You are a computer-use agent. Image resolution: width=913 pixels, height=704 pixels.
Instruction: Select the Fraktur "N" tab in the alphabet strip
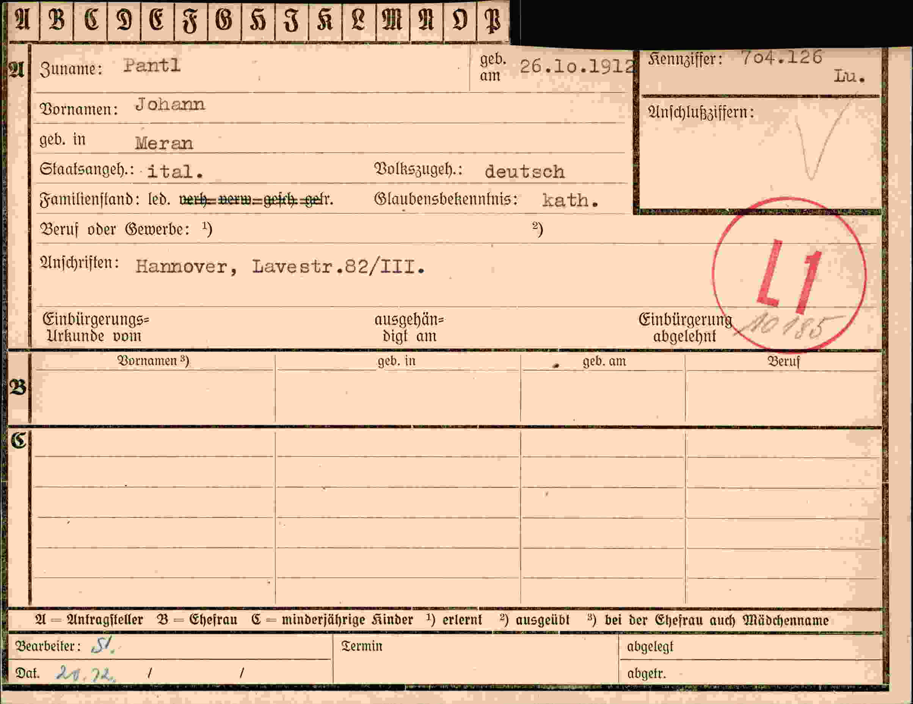point(427,20)
